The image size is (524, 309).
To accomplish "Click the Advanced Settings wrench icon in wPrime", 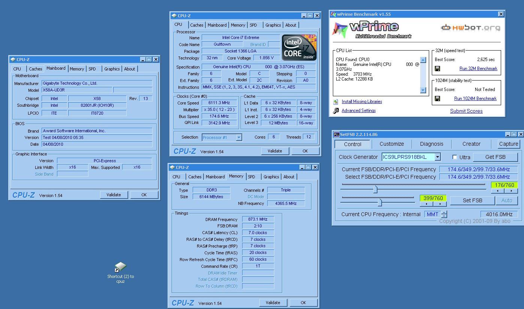I will 336,111.
